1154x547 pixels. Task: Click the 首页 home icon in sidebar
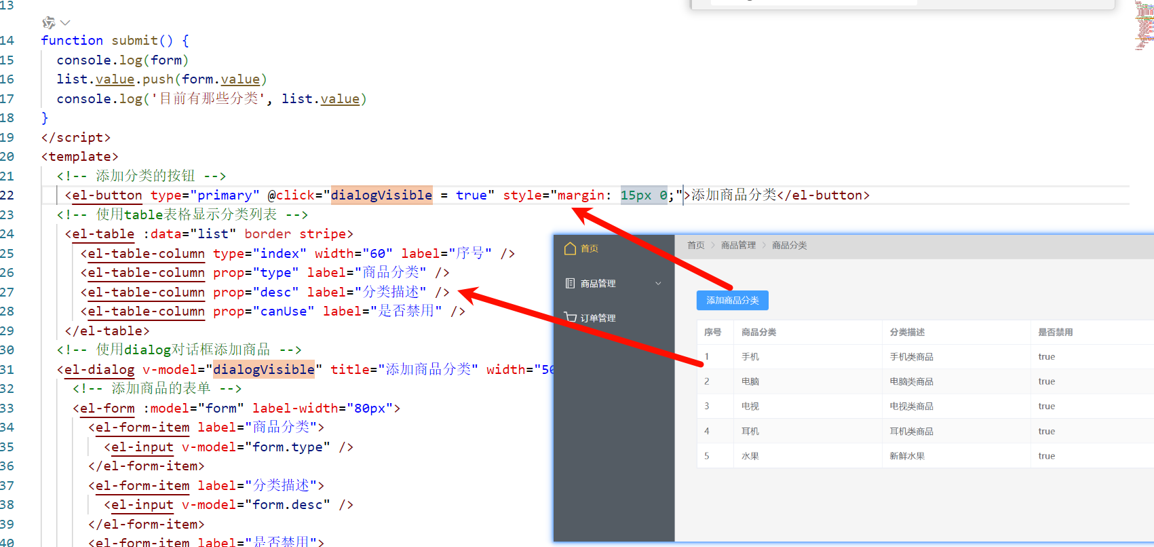[570, 248]
